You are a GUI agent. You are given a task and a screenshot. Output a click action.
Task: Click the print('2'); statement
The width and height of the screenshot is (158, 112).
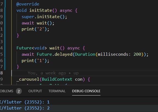coord(35,29)
